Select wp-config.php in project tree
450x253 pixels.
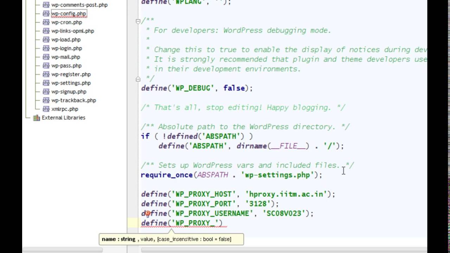[69, 14]
